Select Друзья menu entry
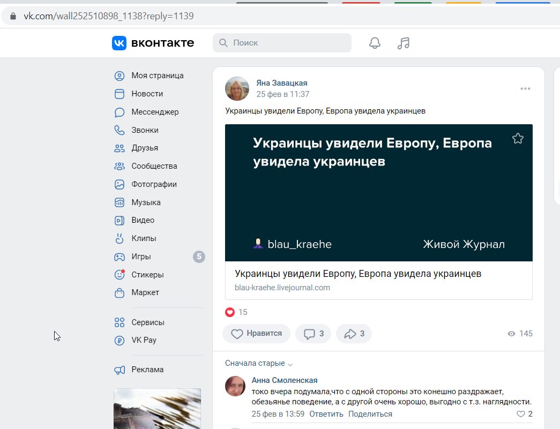This screenshot has width=560, height=429. [x=145, y=148]
